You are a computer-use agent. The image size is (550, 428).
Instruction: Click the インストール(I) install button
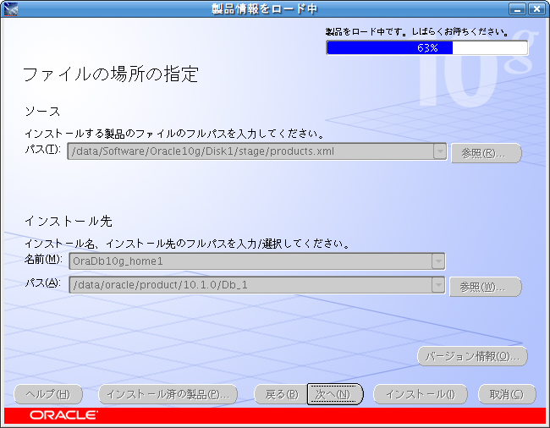(421, 394)
